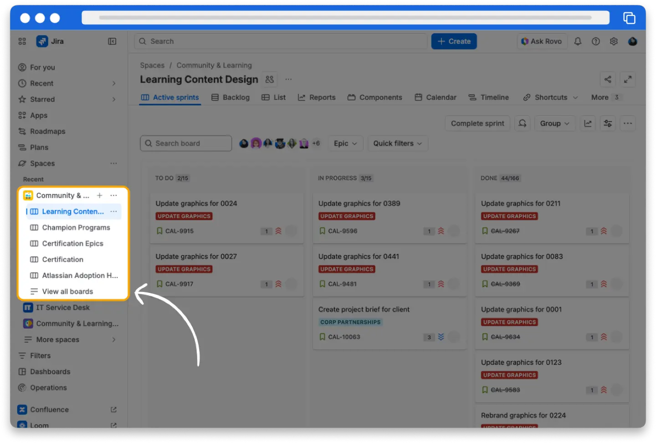Open Community & Learning breadcrumb link

coord(214,66)
